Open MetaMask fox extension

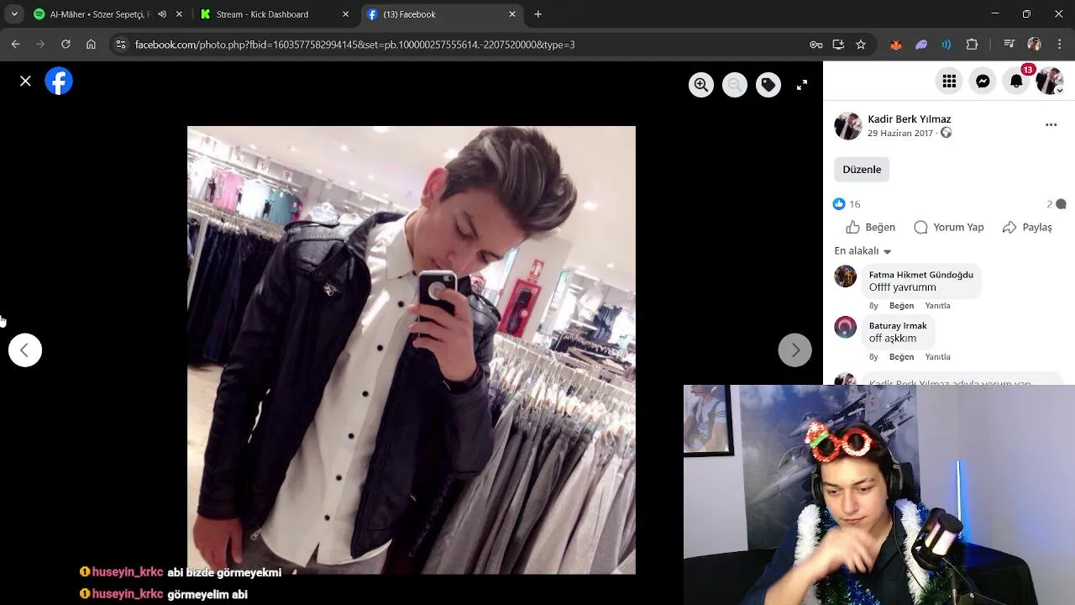tap(896, 45)
